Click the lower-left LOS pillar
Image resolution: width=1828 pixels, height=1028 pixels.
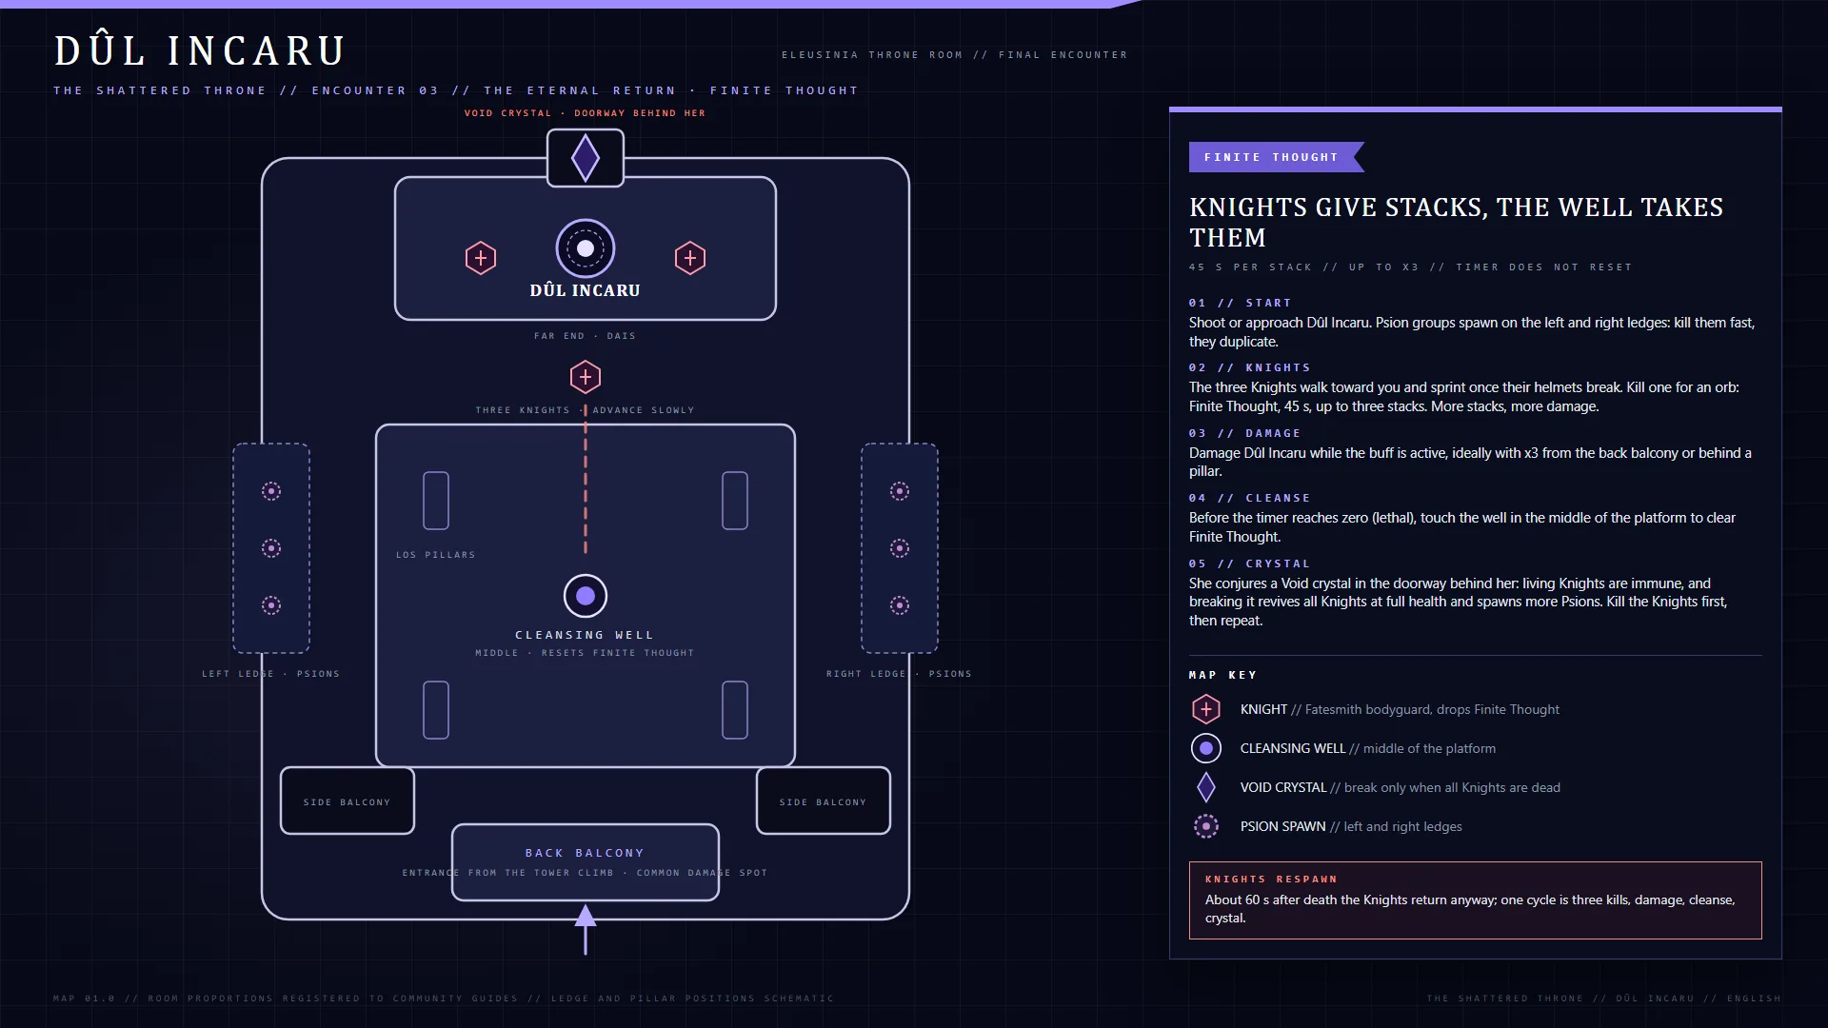pos(436,710)
